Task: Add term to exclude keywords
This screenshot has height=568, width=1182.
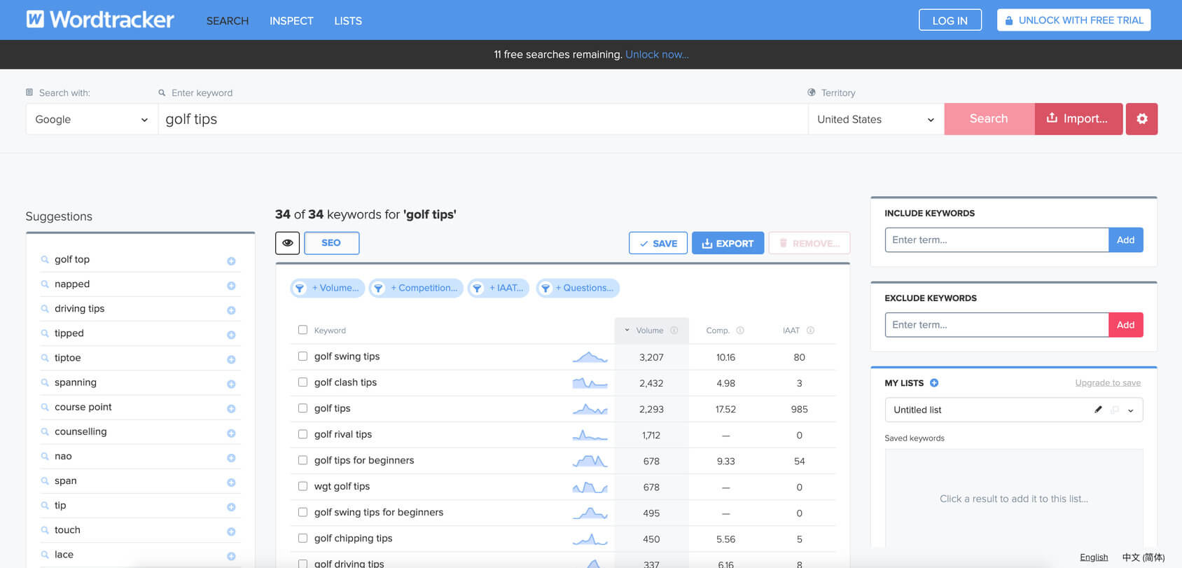Action: 1125,325
